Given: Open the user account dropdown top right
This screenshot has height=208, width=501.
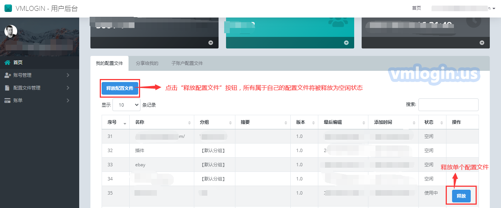Looking at the screenshot, I should (463, 8).
